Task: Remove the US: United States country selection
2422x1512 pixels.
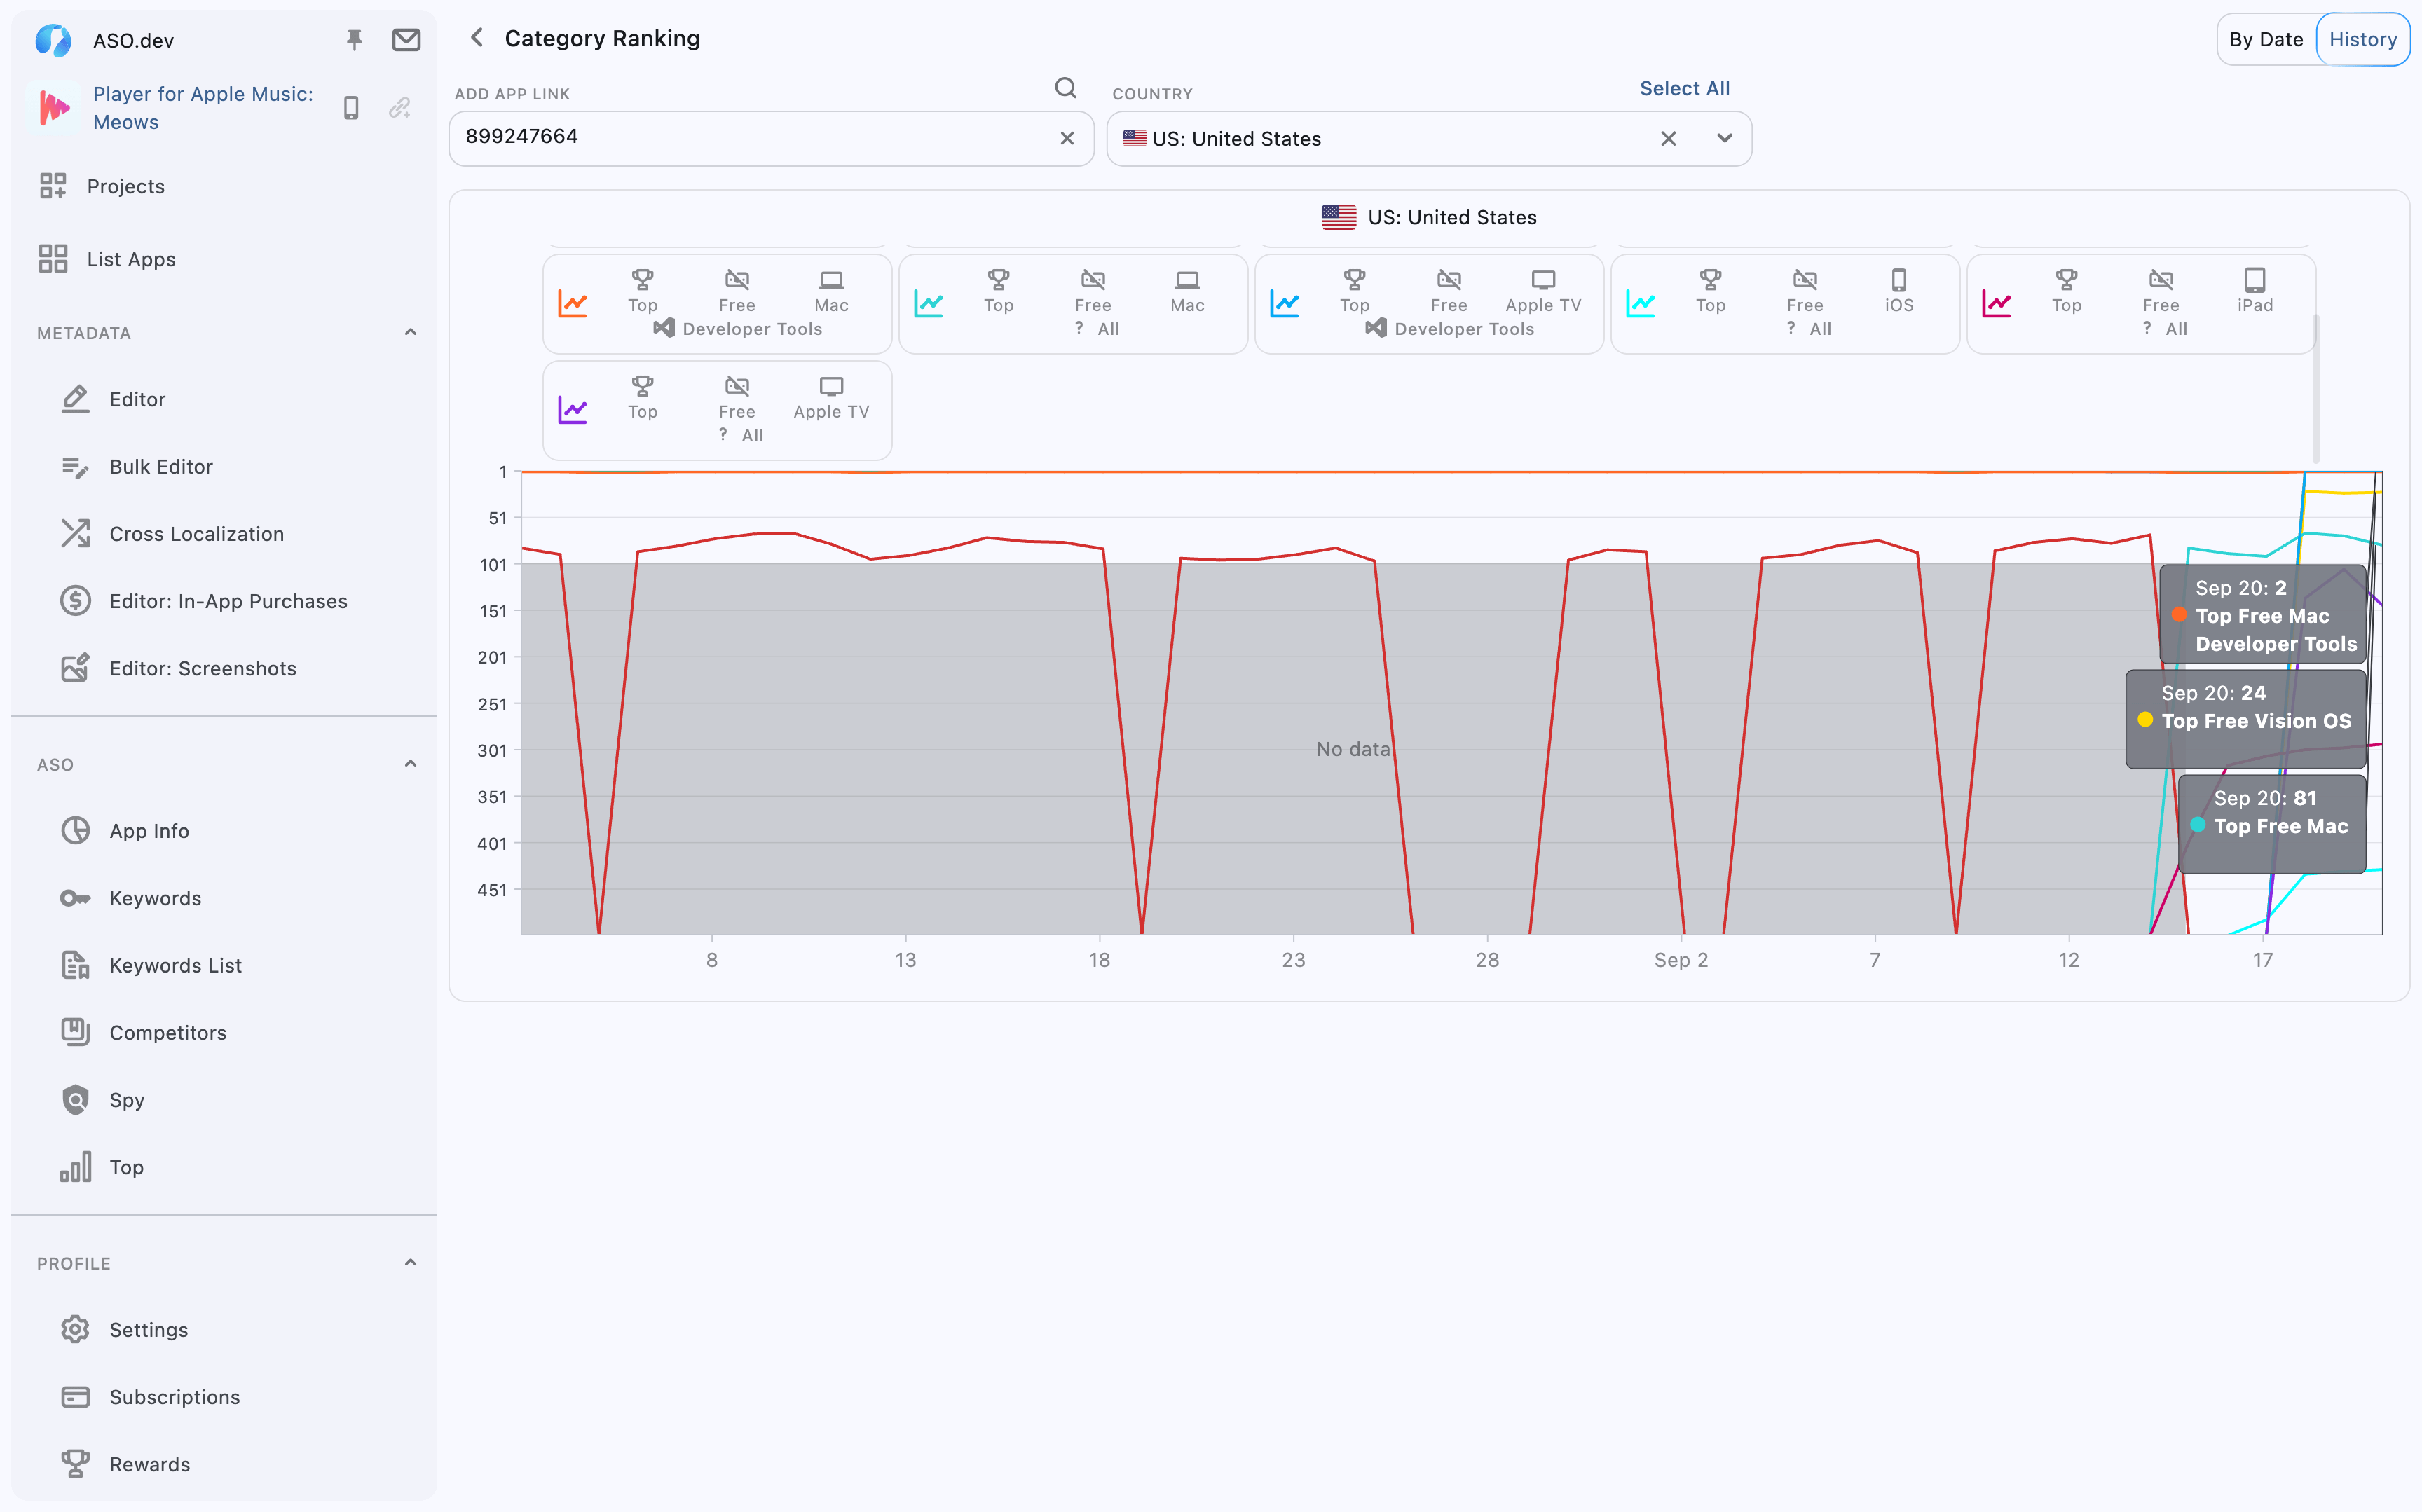Action: (x=1668, y=139)
